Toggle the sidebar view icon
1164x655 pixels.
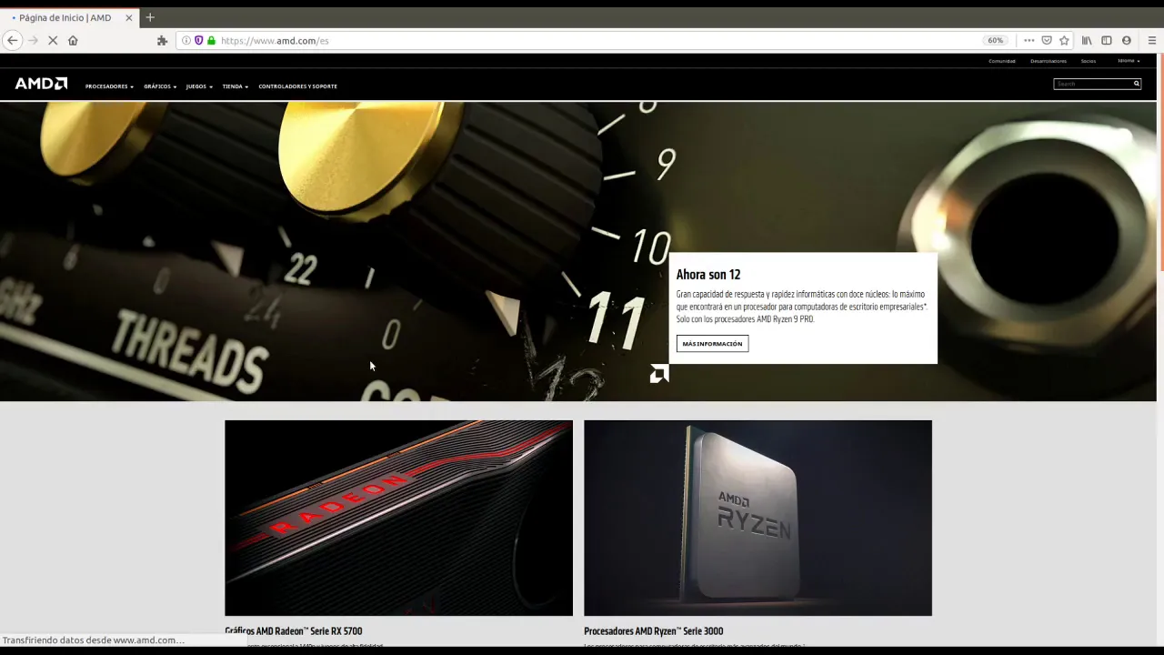1107,40
